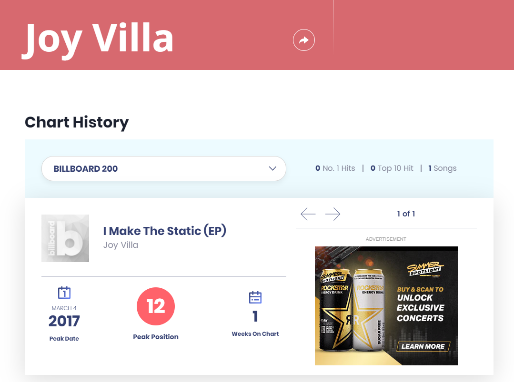Image resolution: width=514 pixels, height=382 pixels.
Task: Select the No. 1 Hits stat
Action: click(335, 168)
